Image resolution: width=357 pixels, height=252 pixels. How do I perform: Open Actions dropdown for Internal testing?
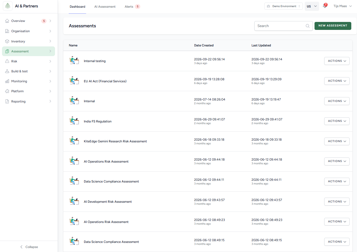tap(337, 61)
